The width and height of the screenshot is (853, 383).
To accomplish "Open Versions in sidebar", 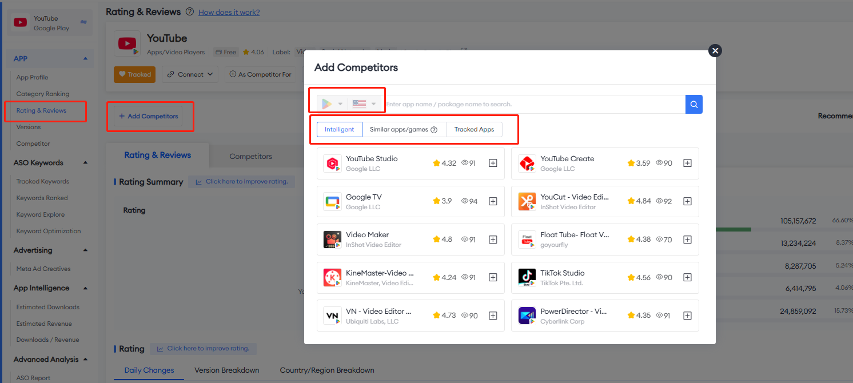I will [x=29, y=127].
